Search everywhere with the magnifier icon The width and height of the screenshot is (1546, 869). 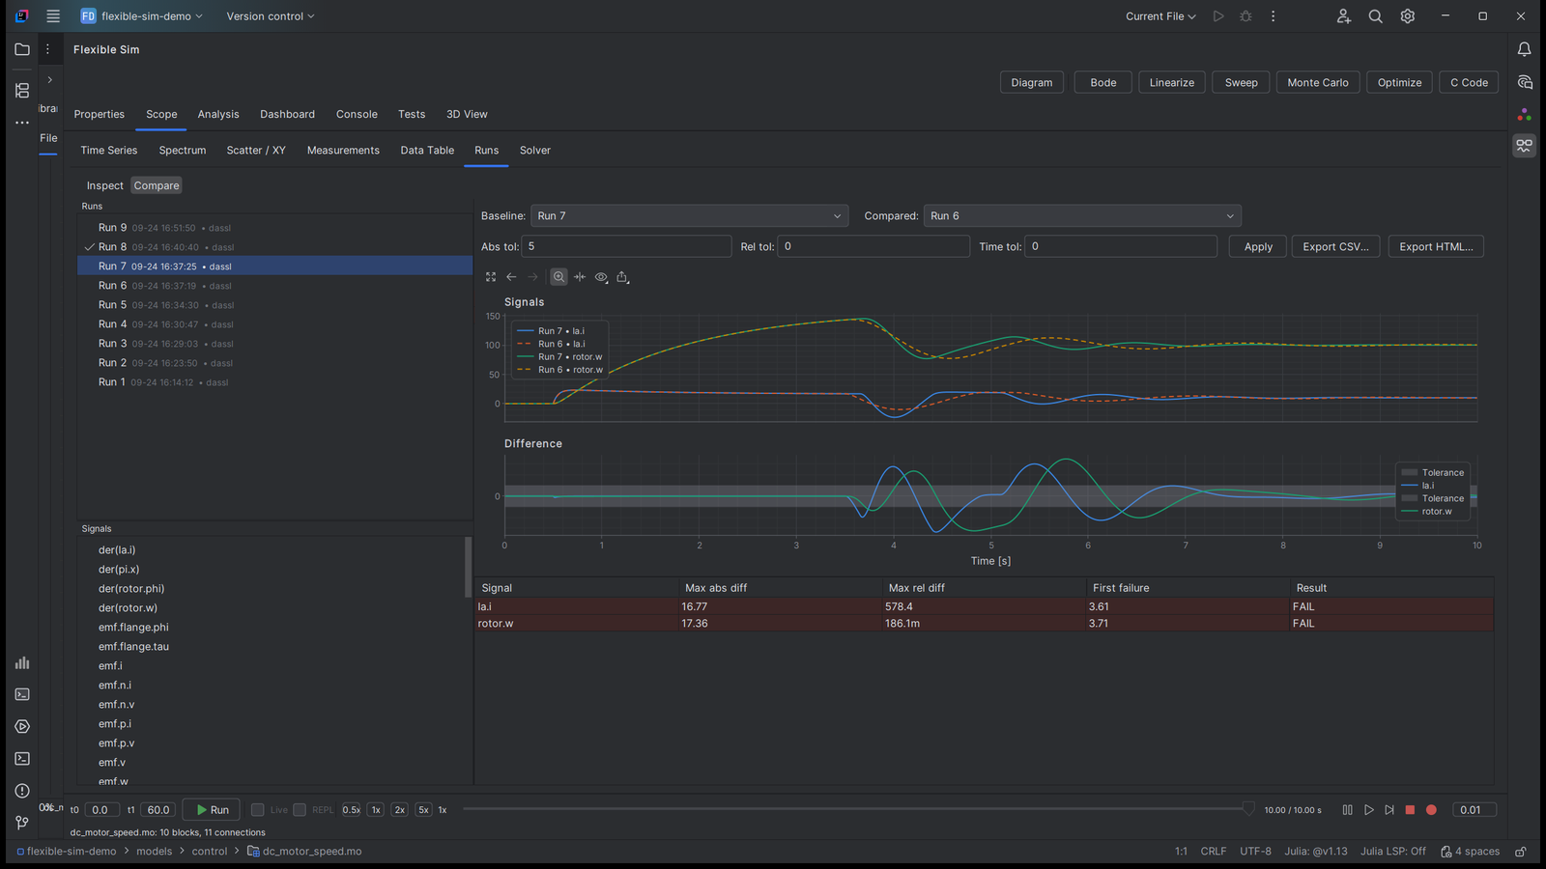tap(1375, 16)
